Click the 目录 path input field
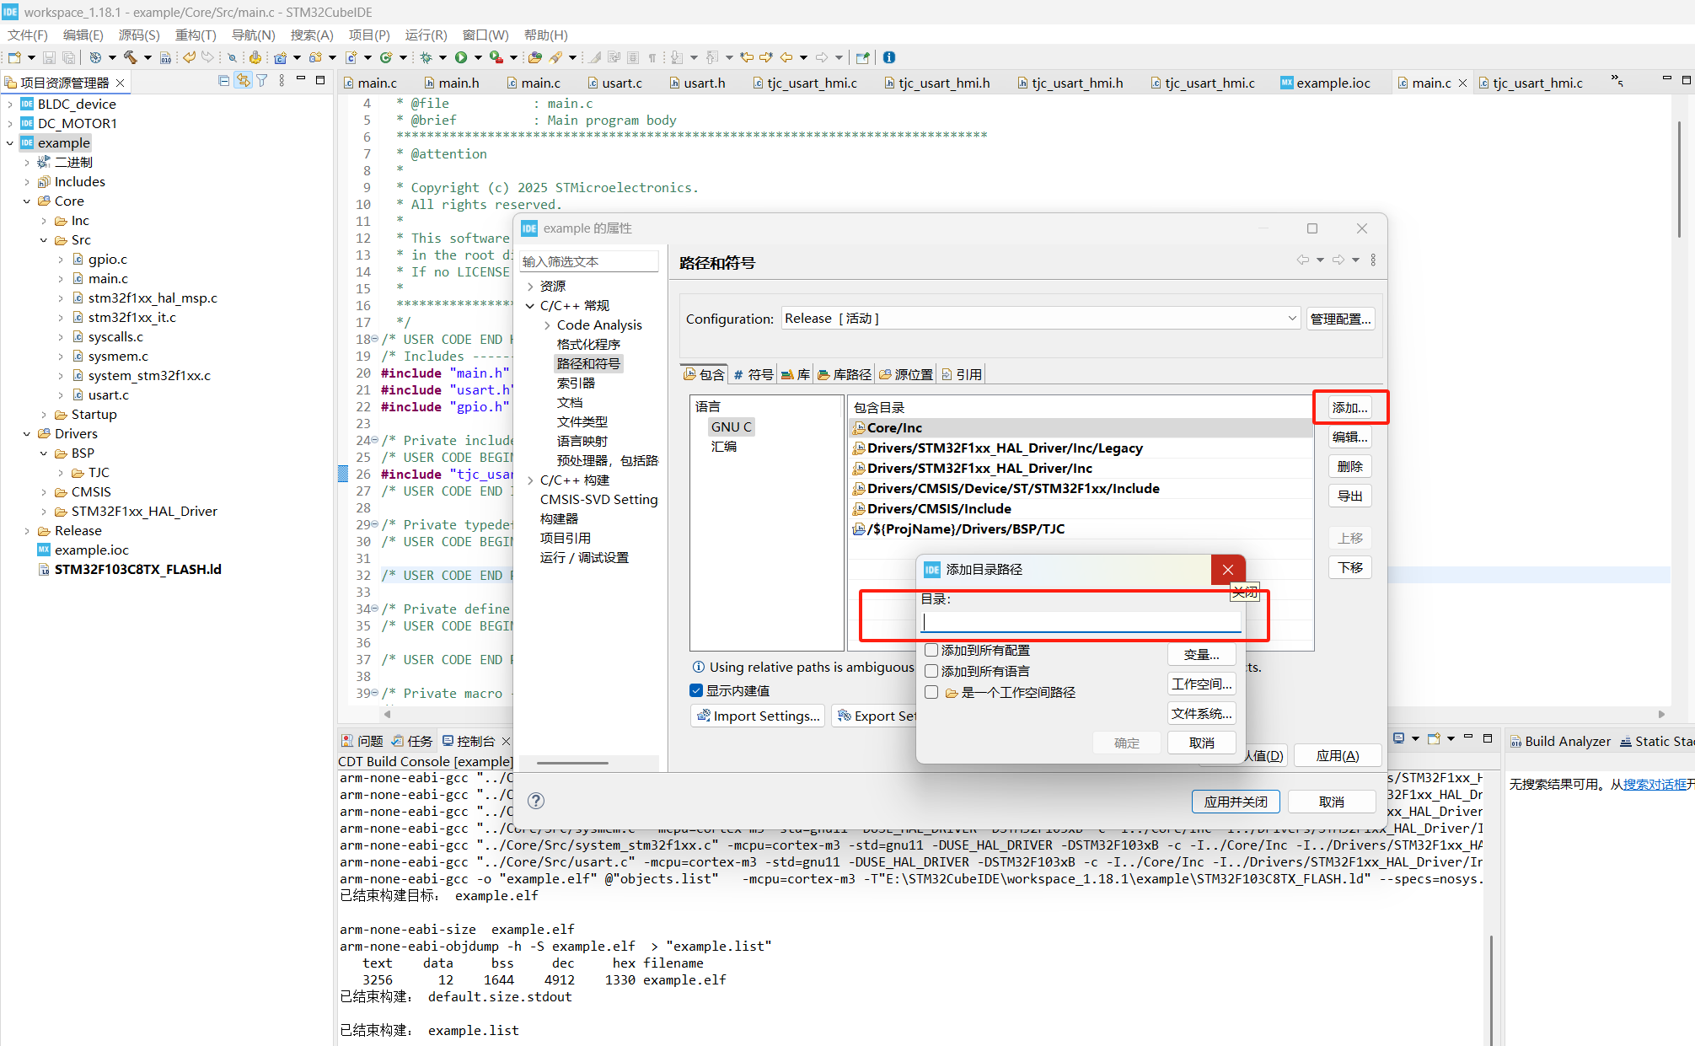 pyautogui.click(x=1081, y=622)
